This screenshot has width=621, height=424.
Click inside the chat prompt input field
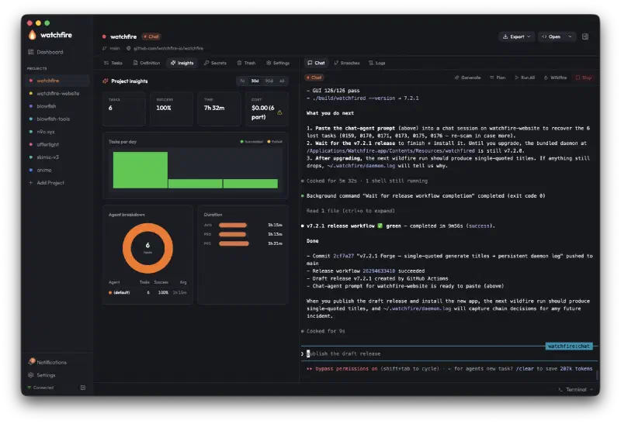point(448,353)
